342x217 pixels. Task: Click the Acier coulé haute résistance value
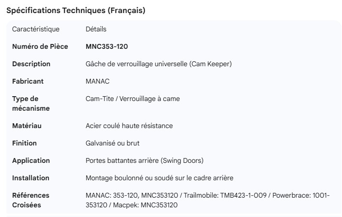click(x=129, y=126)
